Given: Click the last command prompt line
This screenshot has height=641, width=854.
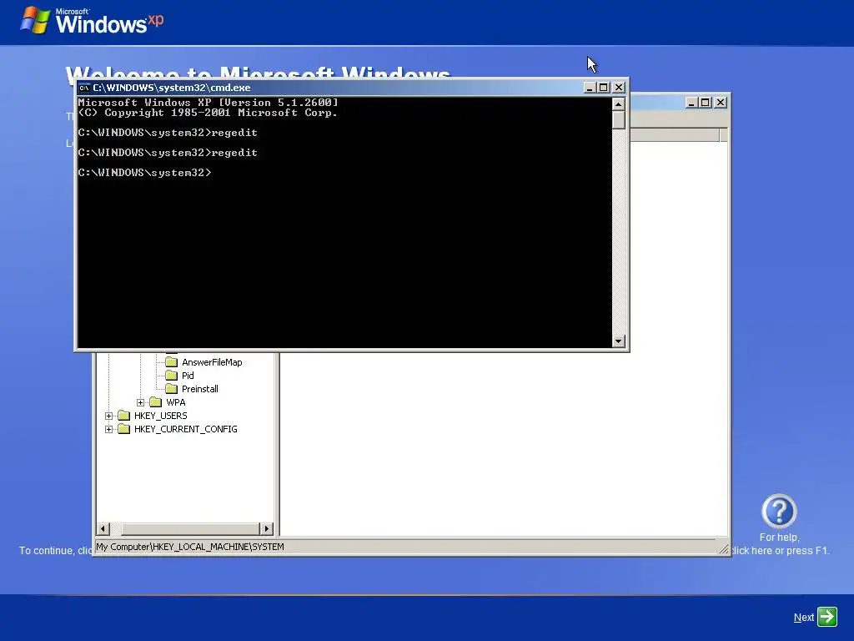Looking at the screenshot, I should (x=144, y=173).
